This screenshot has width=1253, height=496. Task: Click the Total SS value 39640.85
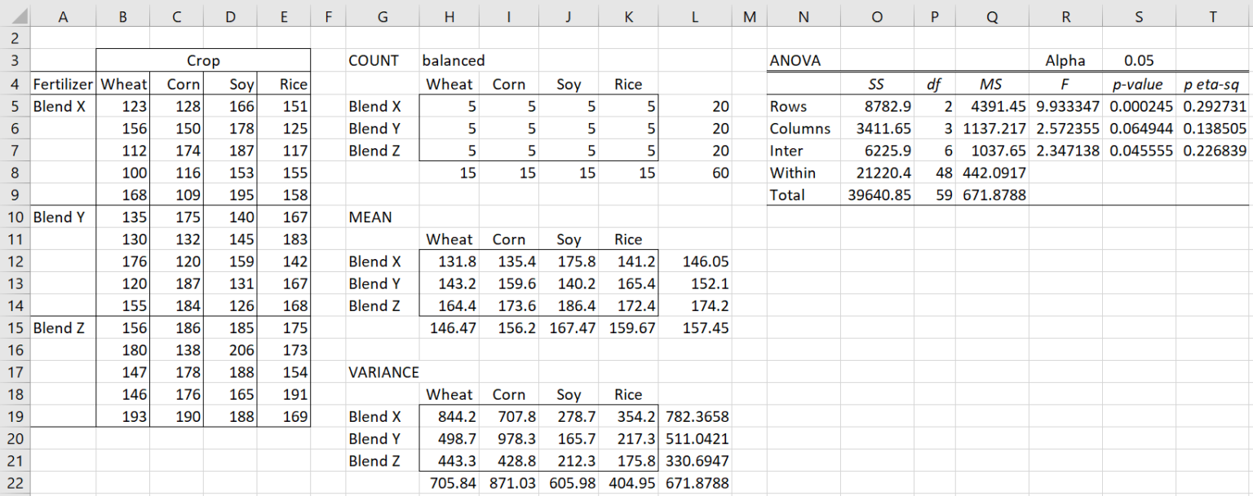(876, 194)
